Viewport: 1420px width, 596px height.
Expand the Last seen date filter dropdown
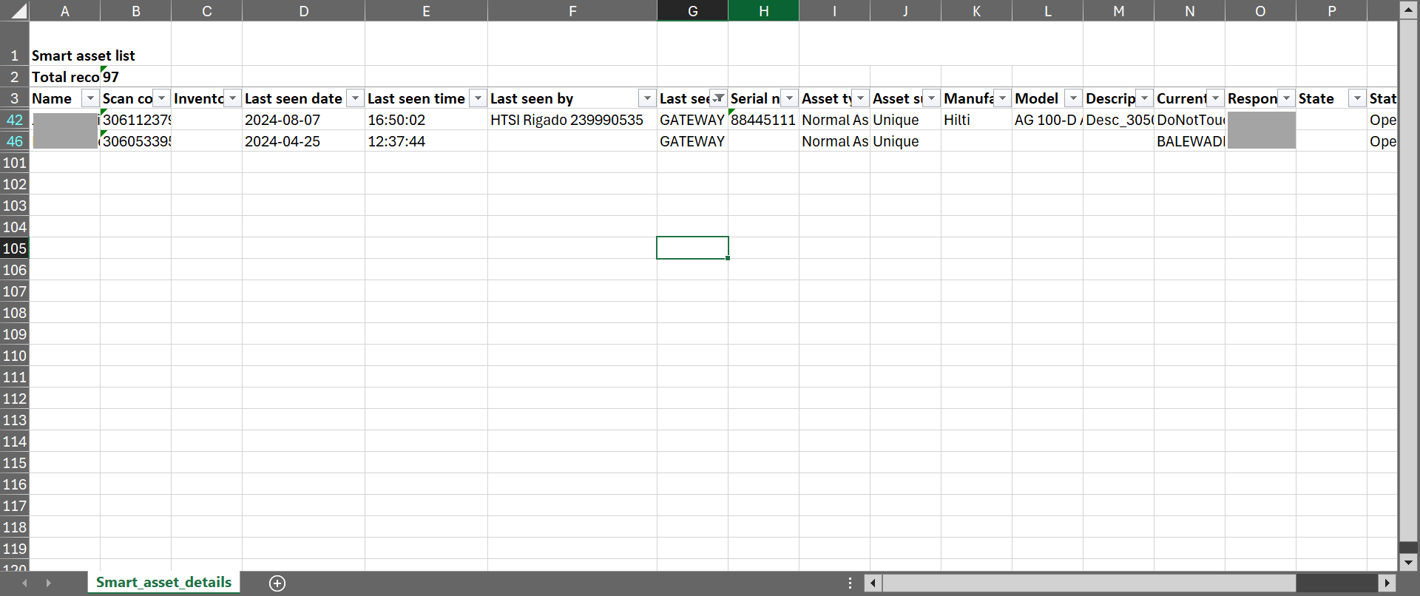[x=356, y=98]
